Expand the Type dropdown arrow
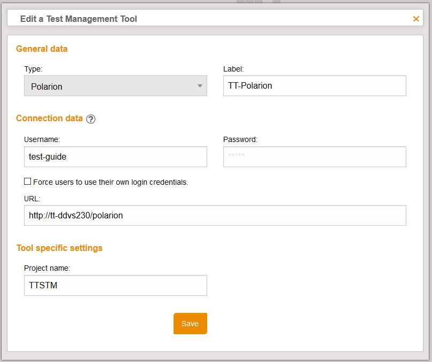 coord(200,86)
